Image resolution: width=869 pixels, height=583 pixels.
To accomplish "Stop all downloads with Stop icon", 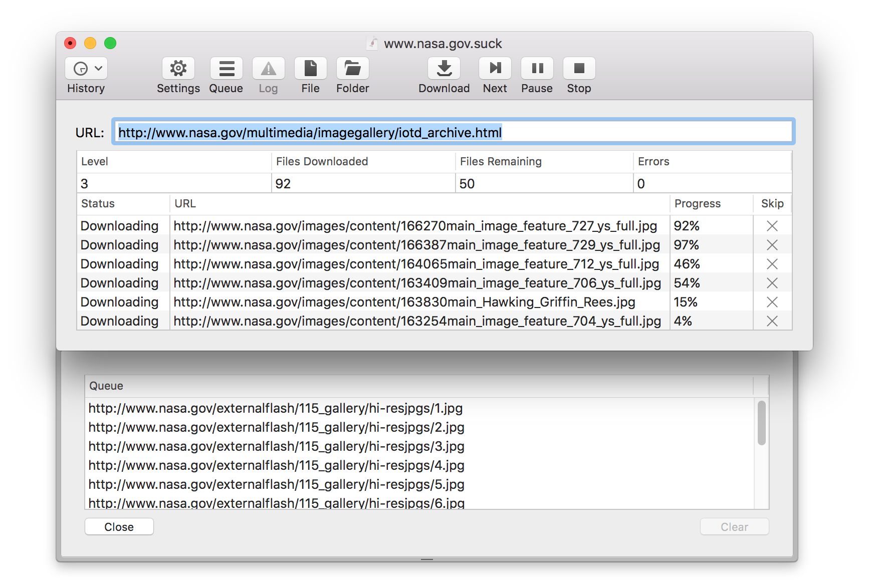I will point(579,69).
